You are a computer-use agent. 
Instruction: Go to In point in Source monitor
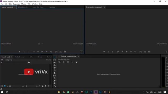pyautogui.click(x=34, y=52)
